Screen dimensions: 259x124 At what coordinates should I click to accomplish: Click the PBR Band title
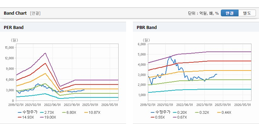pyautogui.click(x=147, y=27)
